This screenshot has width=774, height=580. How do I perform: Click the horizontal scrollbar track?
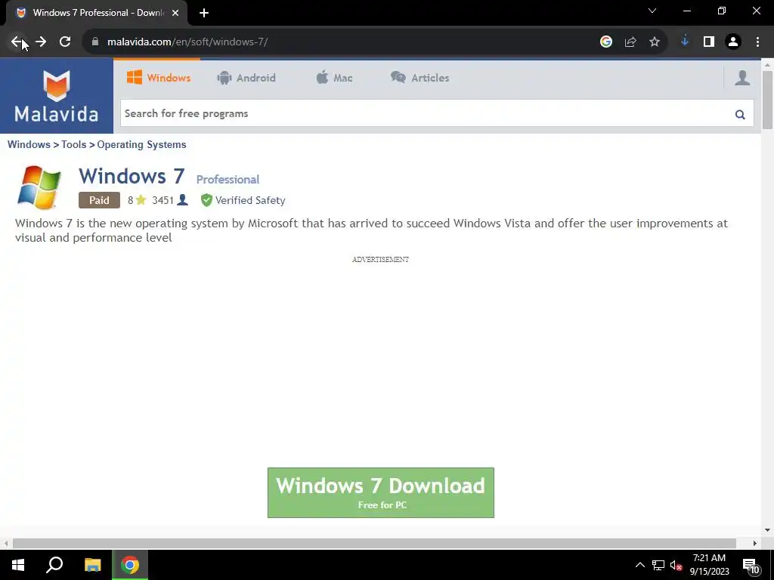[x=374, y=543]
